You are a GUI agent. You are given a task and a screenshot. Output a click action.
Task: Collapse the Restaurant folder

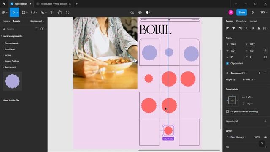point(10,67)
